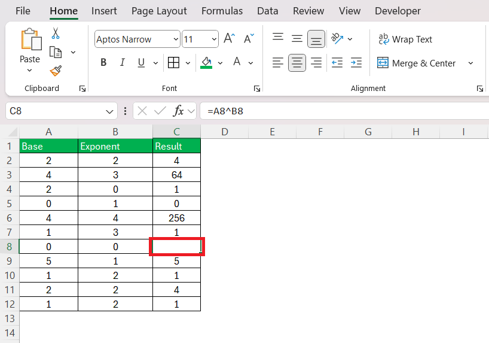Select cell showing 64
This screenshot has width=489, height=343.
(x=176, y=175)
